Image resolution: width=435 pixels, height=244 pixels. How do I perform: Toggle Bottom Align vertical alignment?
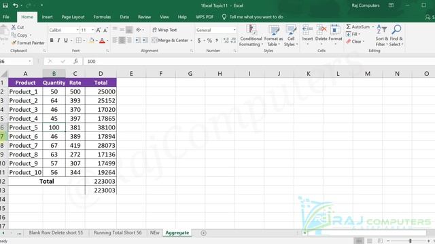129,30
